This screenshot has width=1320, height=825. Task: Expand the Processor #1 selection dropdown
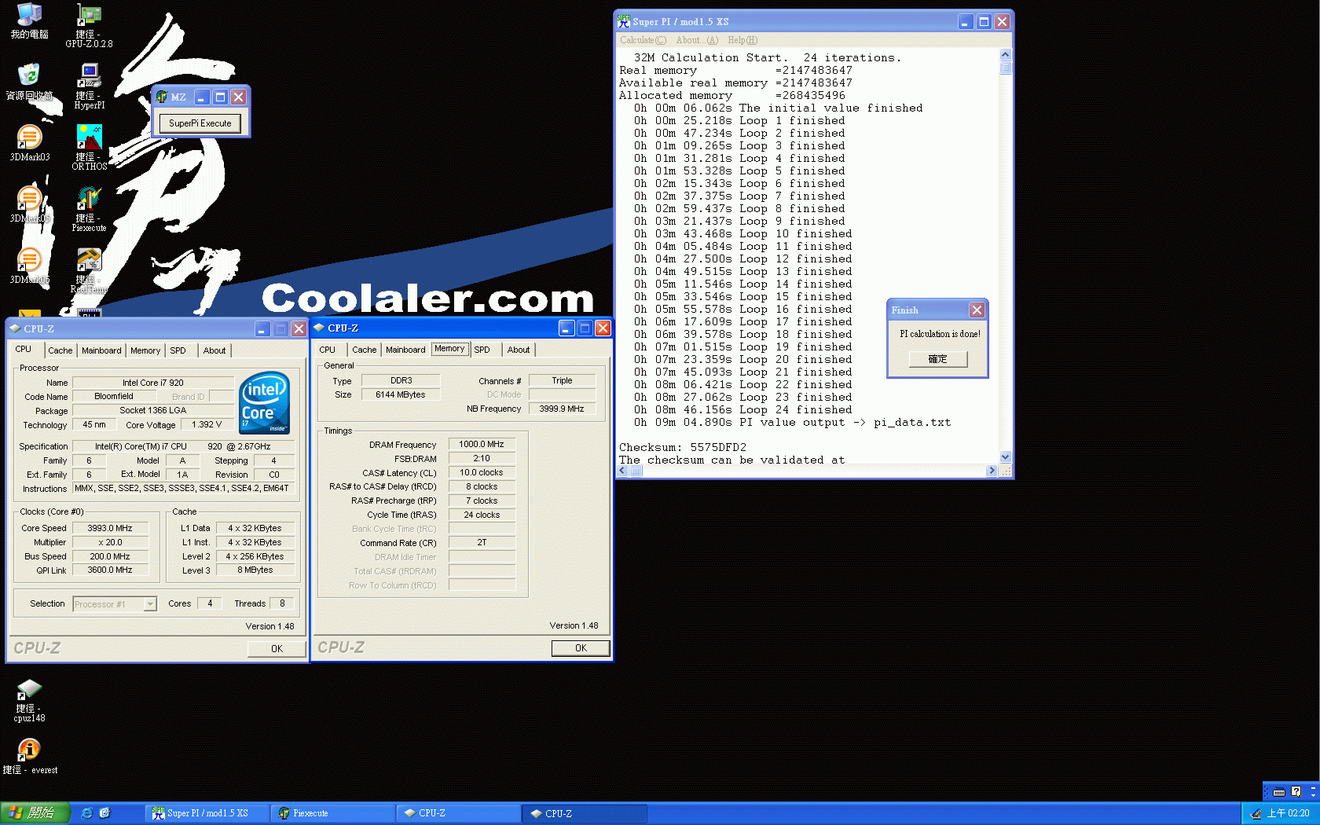[150, 604]
